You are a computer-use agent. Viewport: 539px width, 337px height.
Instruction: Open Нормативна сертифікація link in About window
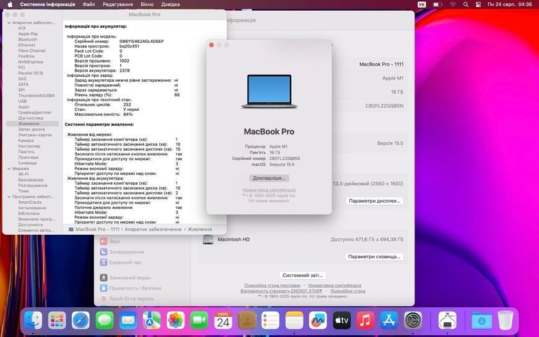coord(269,190)
